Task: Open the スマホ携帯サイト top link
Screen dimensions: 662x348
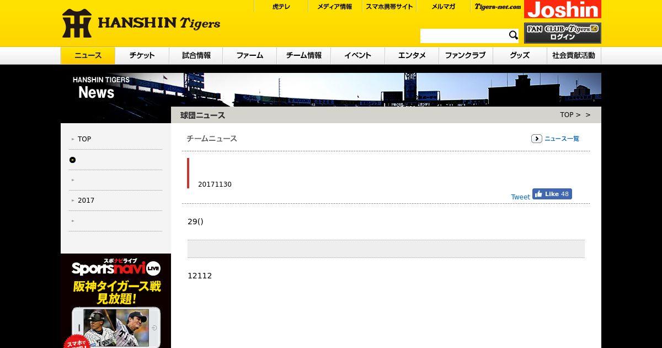Action: point(389,7)
